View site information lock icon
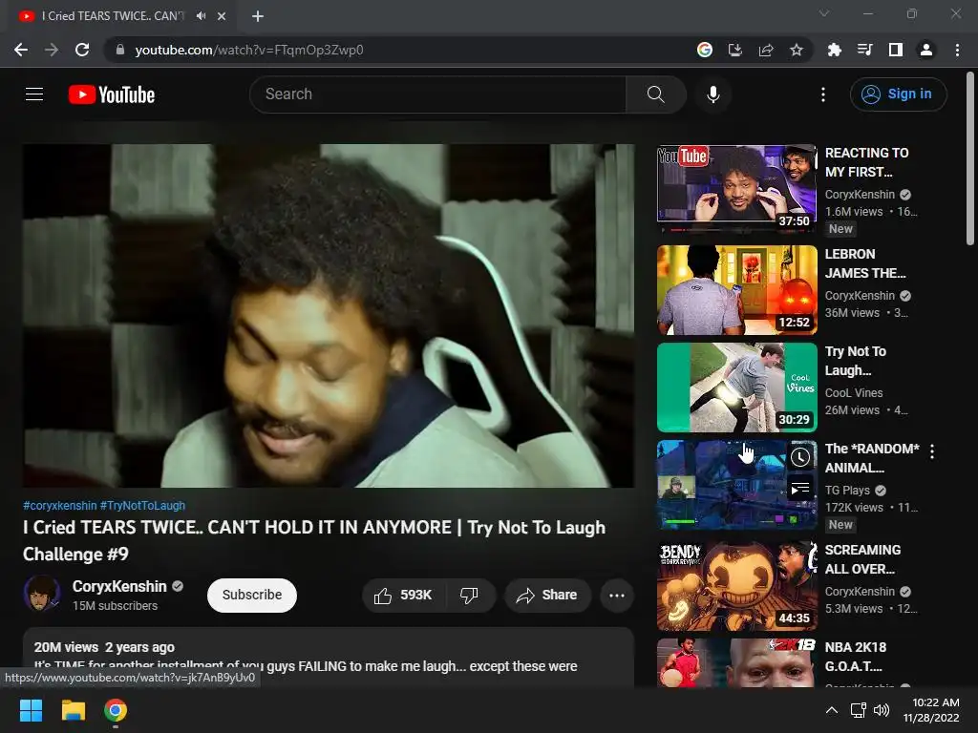 click(x=120, y=50)
